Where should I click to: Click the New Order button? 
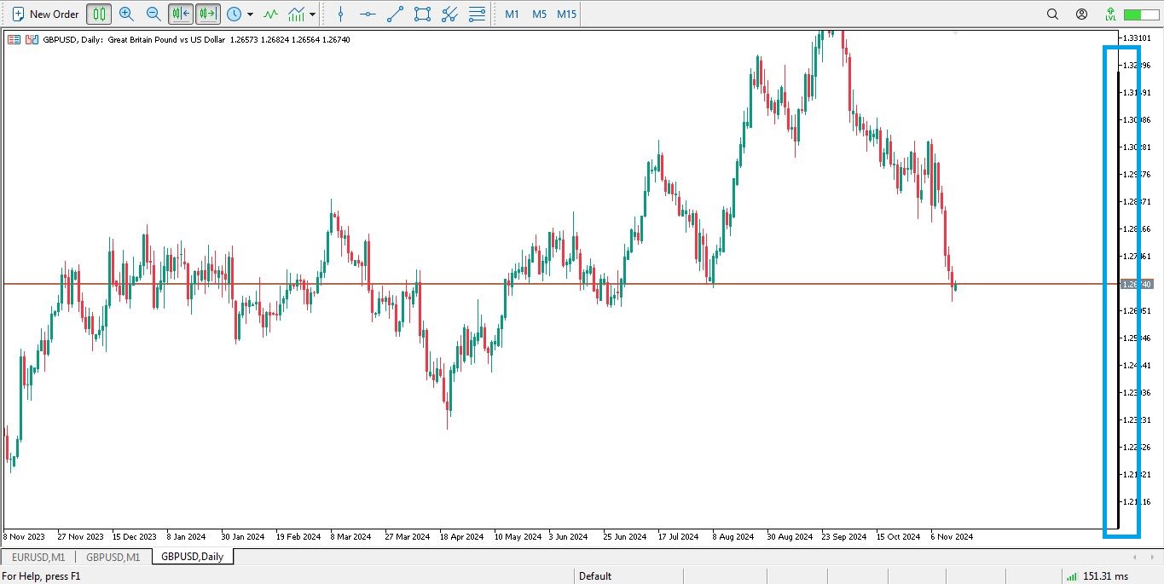(x=45, y=14)
